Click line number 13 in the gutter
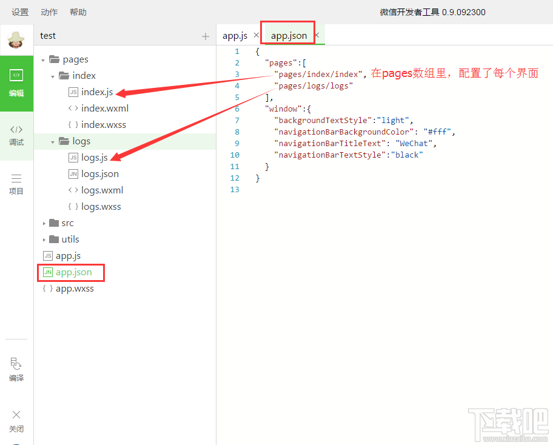This screenshot has height=445, width=553. click(235, 190)
